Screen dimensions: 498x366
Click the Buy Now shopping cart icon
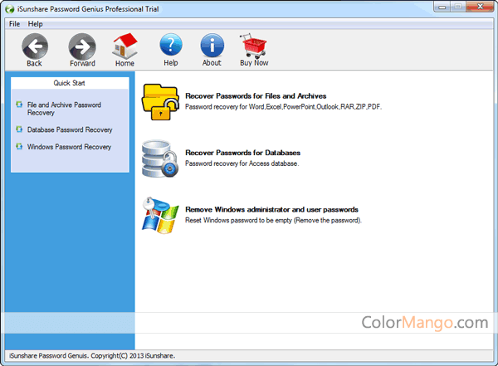click(254, 46)
